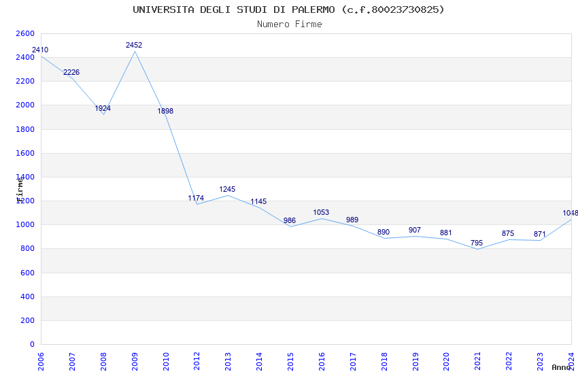Click x-axis year label 2017
Image resolution: width=578 pixels, height=374 pixels.
[x=353, y=362]
